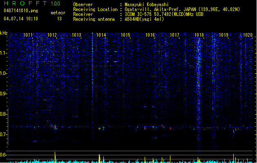Click time marker 1013
Image resolution: width=257 pixels, height=163 pixels.
click(77, 35)
